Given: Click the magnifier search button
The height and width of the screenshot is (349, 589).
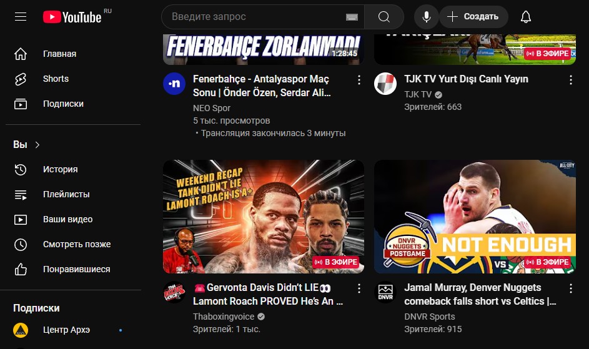Looking at the screenshot, I should click(x=384, y=17).
